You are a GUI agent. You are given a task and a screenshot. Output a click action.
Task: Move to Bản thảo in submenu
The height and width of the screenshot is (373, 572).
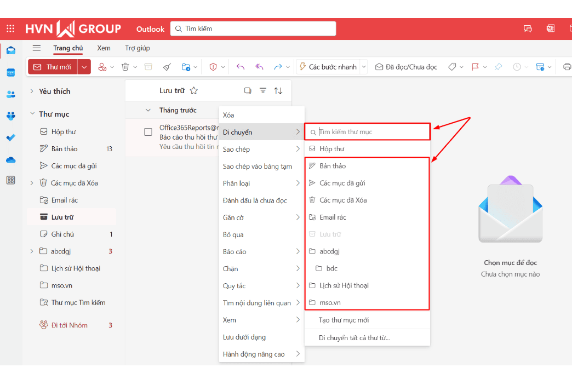point(367,166)
